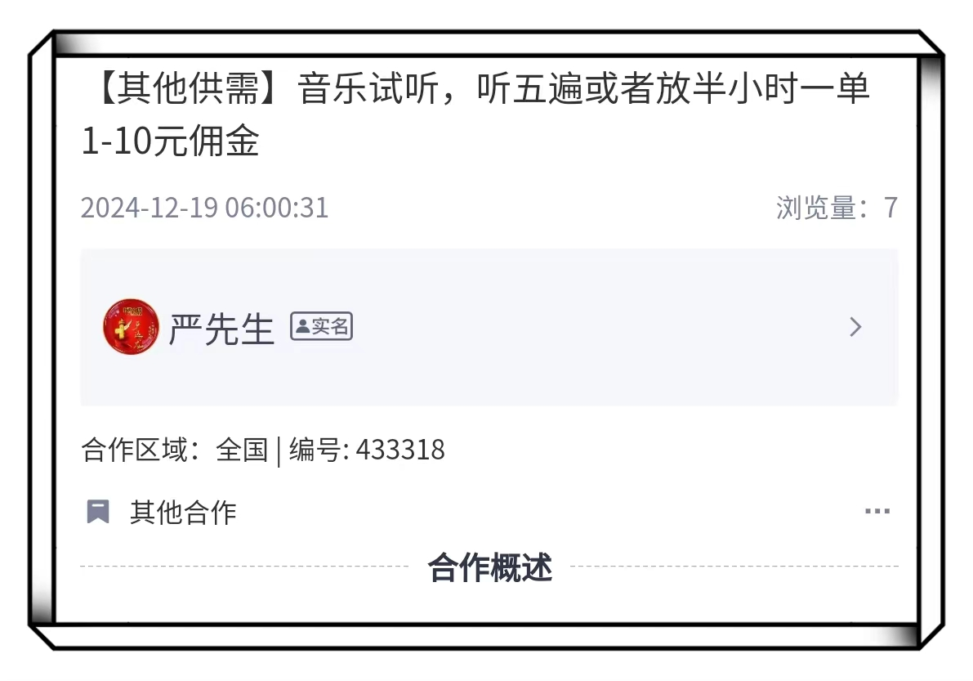The image size is (973, 681).
Task: Click the bookmark icon beside 其他合作
Action: coord(97,512)
